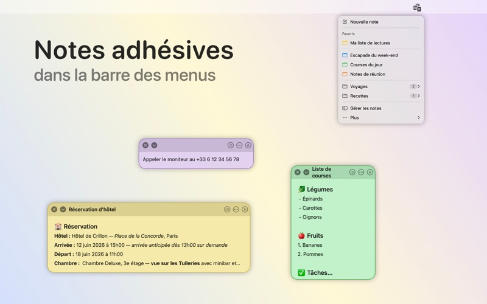This screenshot has height=304, width=487.
Task: Click the yellow note icon beside Ma liste de lectures
Action: click(345, 43)
